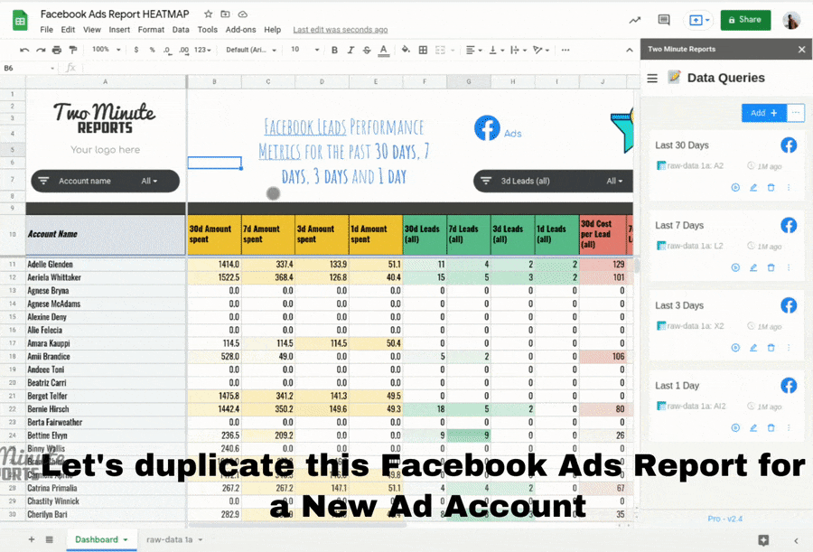Screen dimensions: 813x552
Task: Star the Facebook Ads Report HEATMAP document
Action: click(209, 14)
